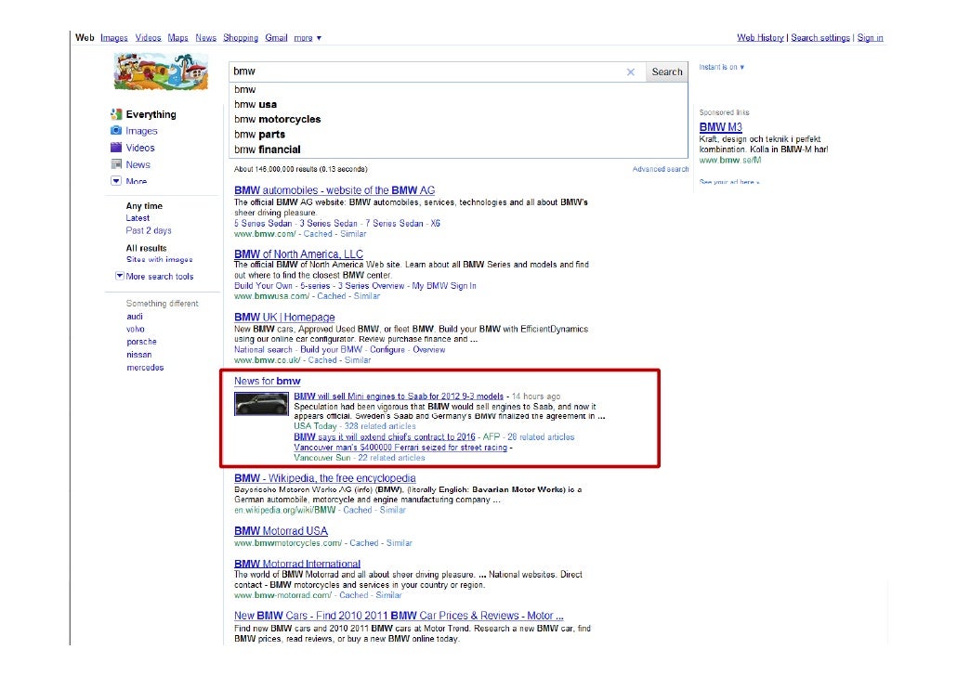The height and width of the screenshot is (676, 957).
Task: Switch to Videos in top navigation
Action: 149,38
